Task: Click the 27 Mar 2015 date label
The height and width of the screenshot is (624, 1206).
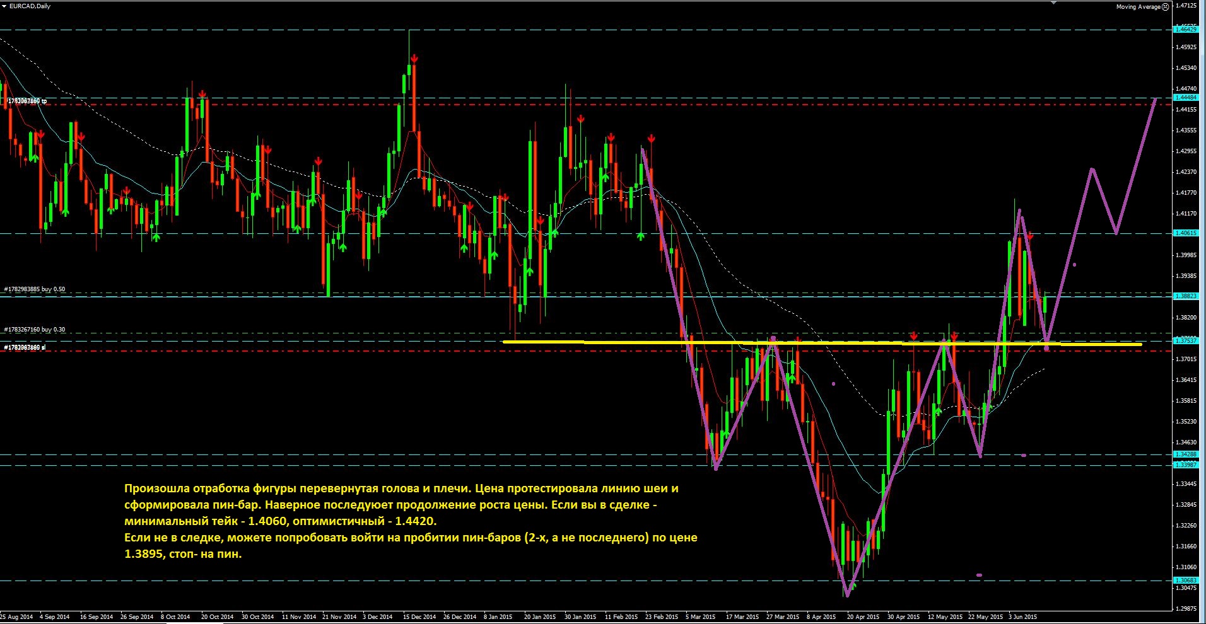Action: 783,617
